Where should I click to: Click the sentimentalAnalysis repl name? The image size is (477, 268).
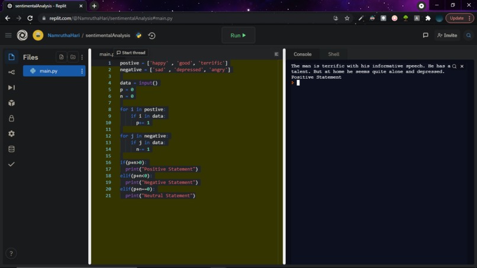pos(108,35)
